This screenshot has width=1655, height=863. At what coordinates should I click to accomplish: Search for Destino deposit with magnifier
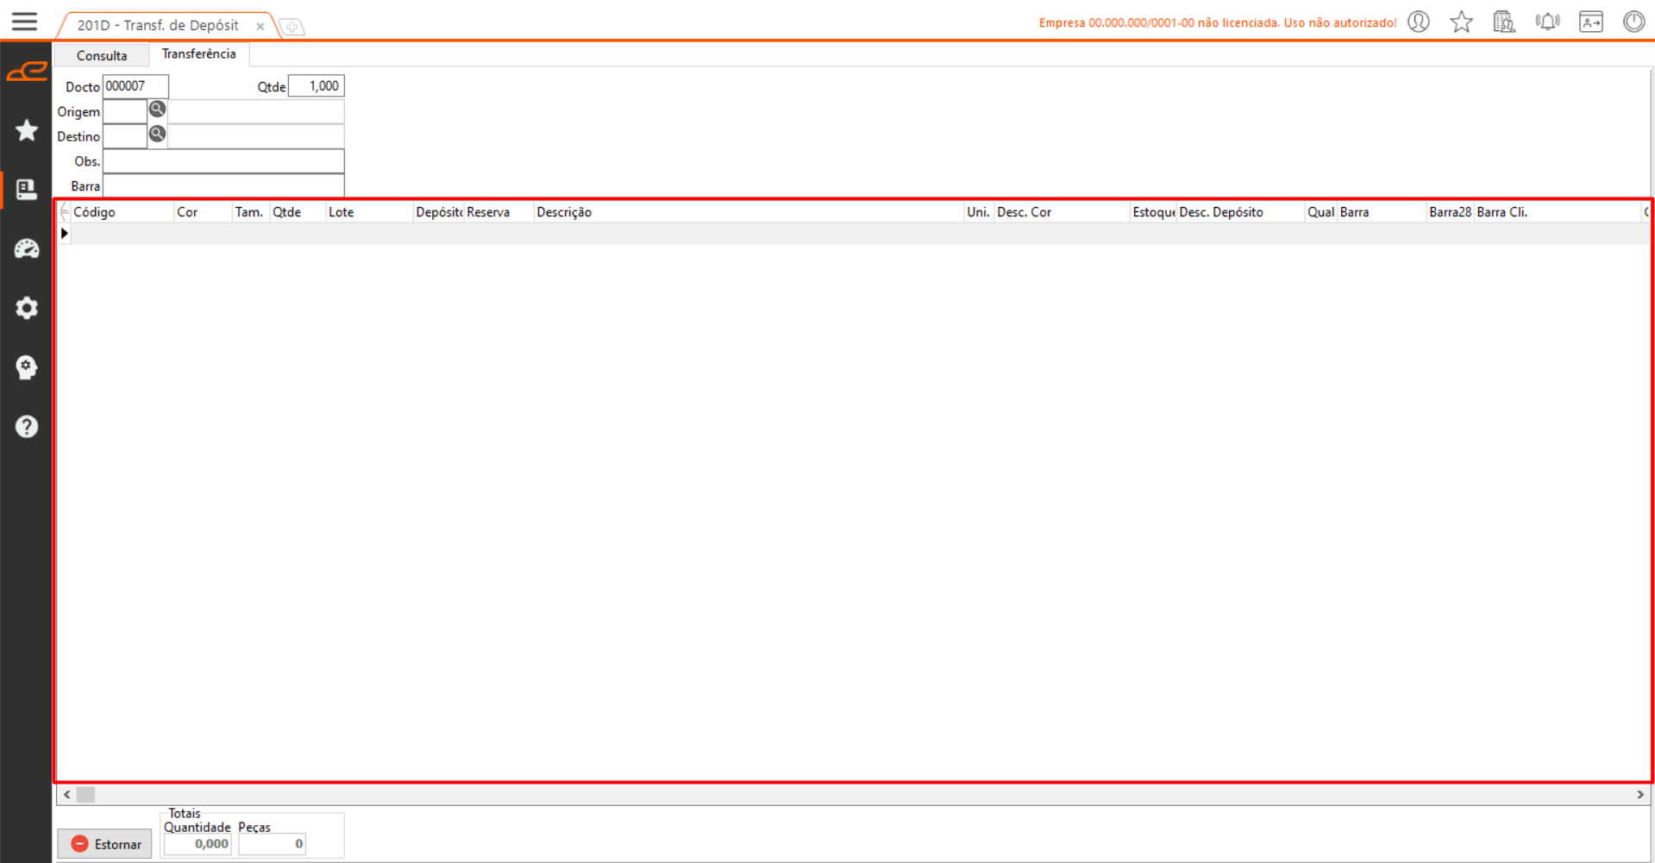[157, 134]
